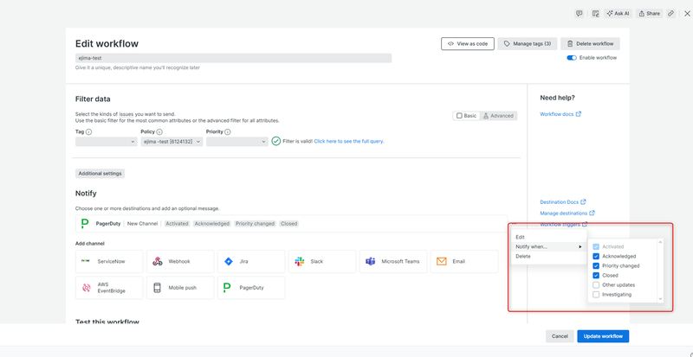Viewport: 693px width, 357px height.
Task: Open the Workflow docs link
Action: [560, 114]
